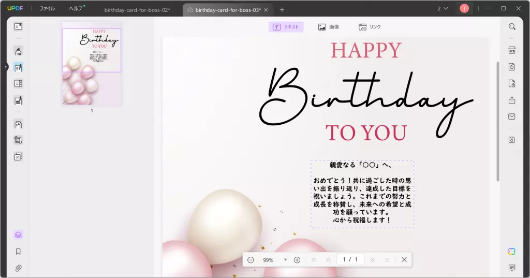The height and width of the screenshot is (278, 530).
Task: Close the birthday-card-for-boss-03 tab
Action: 266,10
